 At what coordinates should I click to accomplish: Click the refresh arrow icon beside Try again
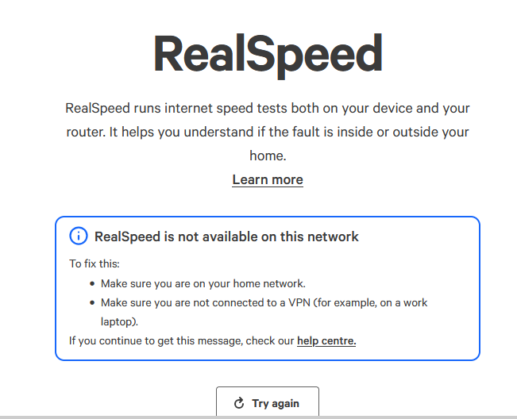pos(239,403)
